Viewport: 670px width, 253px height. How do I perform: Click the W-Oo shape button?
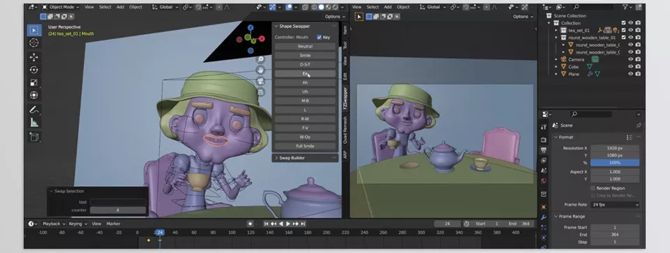click(305, 137)
